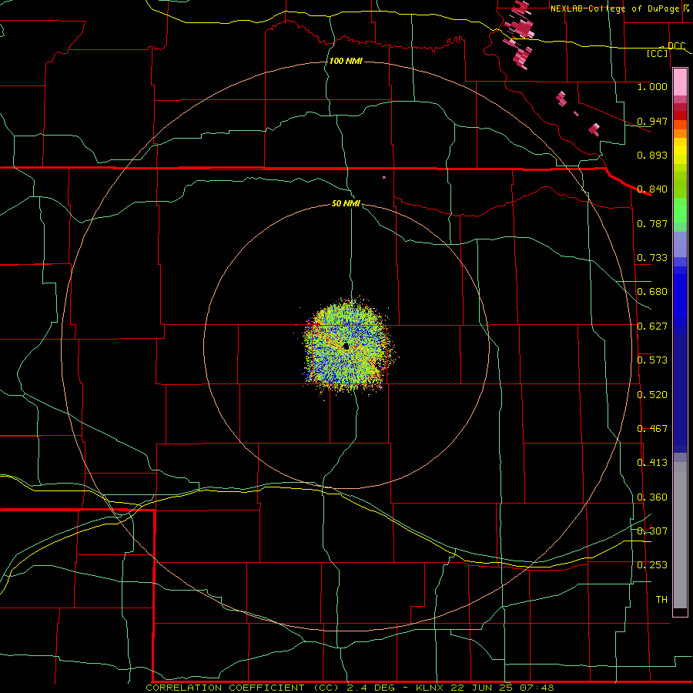Viewport: 693px width, 693px height.
Task: Click the black radar site dot at the center
Action: click(346, 346)
